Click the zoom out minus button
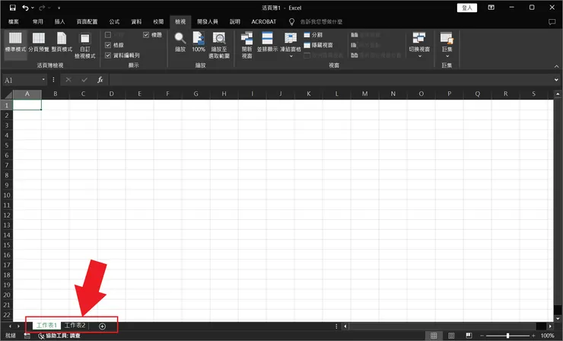 click(482, 336)
